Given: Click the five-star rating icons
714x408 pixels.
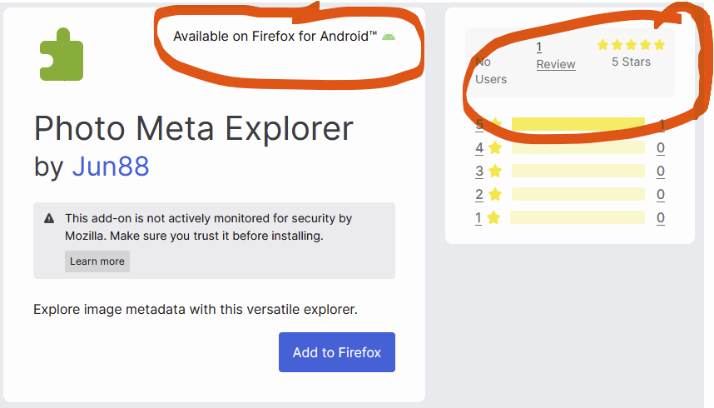Looking at the screenshot, I should click(631, 45).
